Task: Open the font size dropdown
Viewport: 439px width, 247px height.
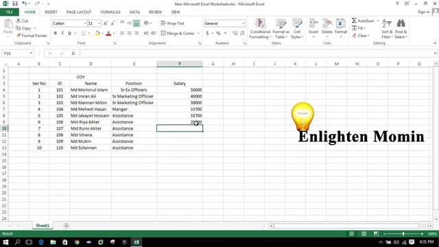Action: click(99, 23)
